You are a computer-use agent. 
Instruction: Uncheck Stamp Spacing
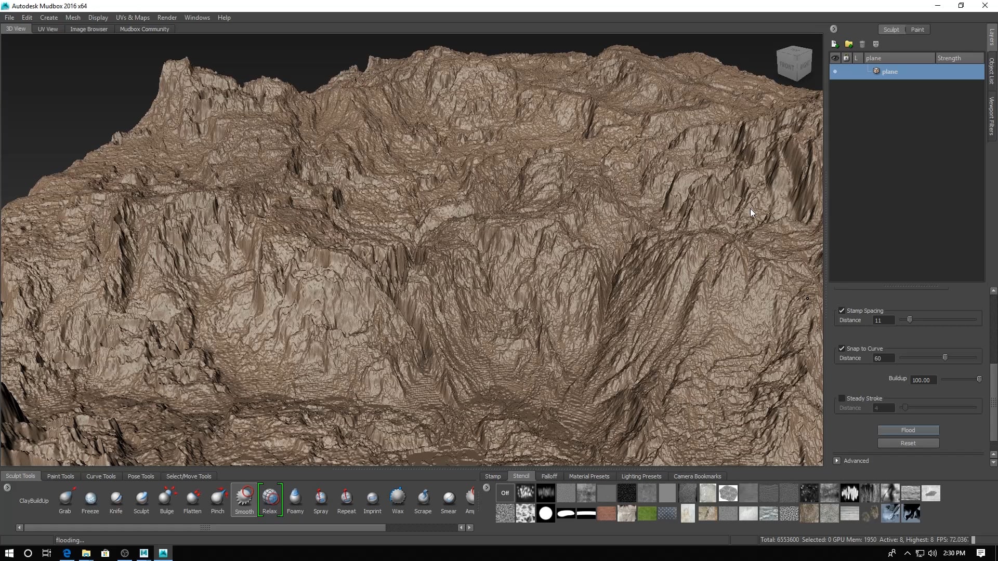(842, 310)
